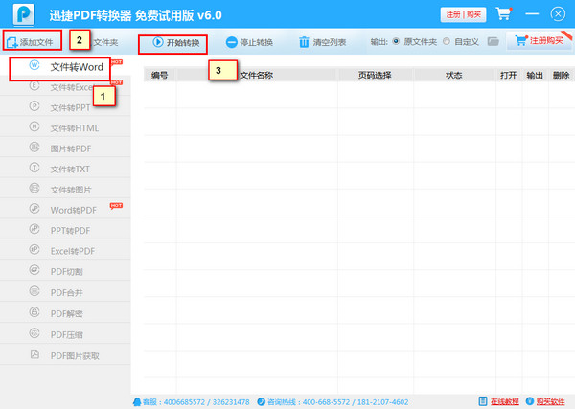
Task: Select 文件转Word in the sidebar
Action: [x=65, y=67]
